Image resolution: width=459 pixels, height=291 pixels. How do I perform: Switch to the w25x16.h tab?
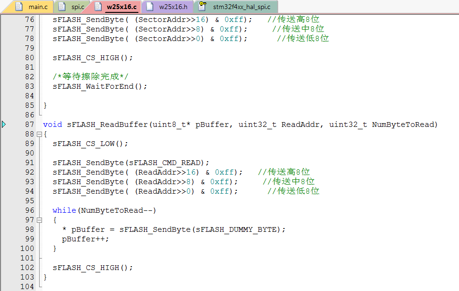click(x=168, y=7)
